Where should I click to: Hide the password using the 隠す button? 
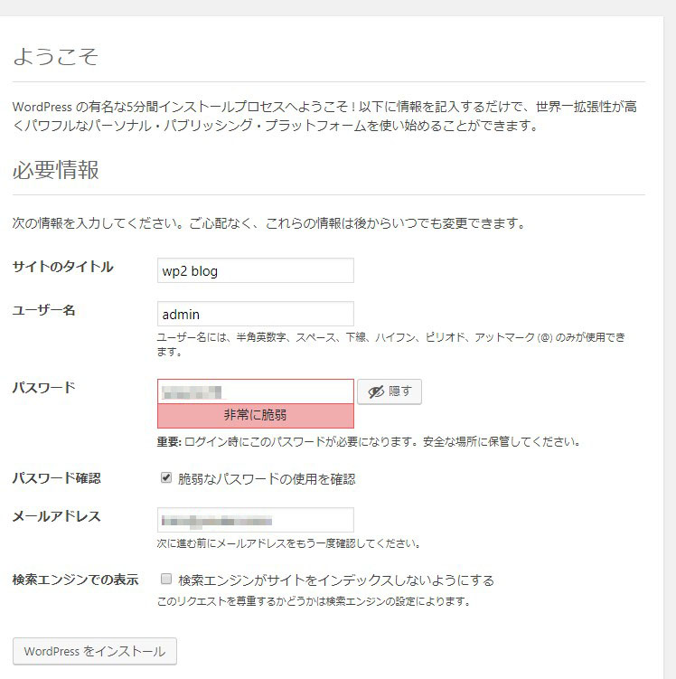click(x=390, y=391)
